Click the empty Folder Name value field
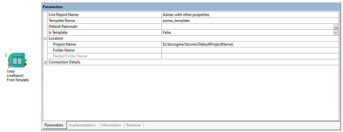Image resolution: width=343 pixels, height=132 pixels. tap(250, 50)
